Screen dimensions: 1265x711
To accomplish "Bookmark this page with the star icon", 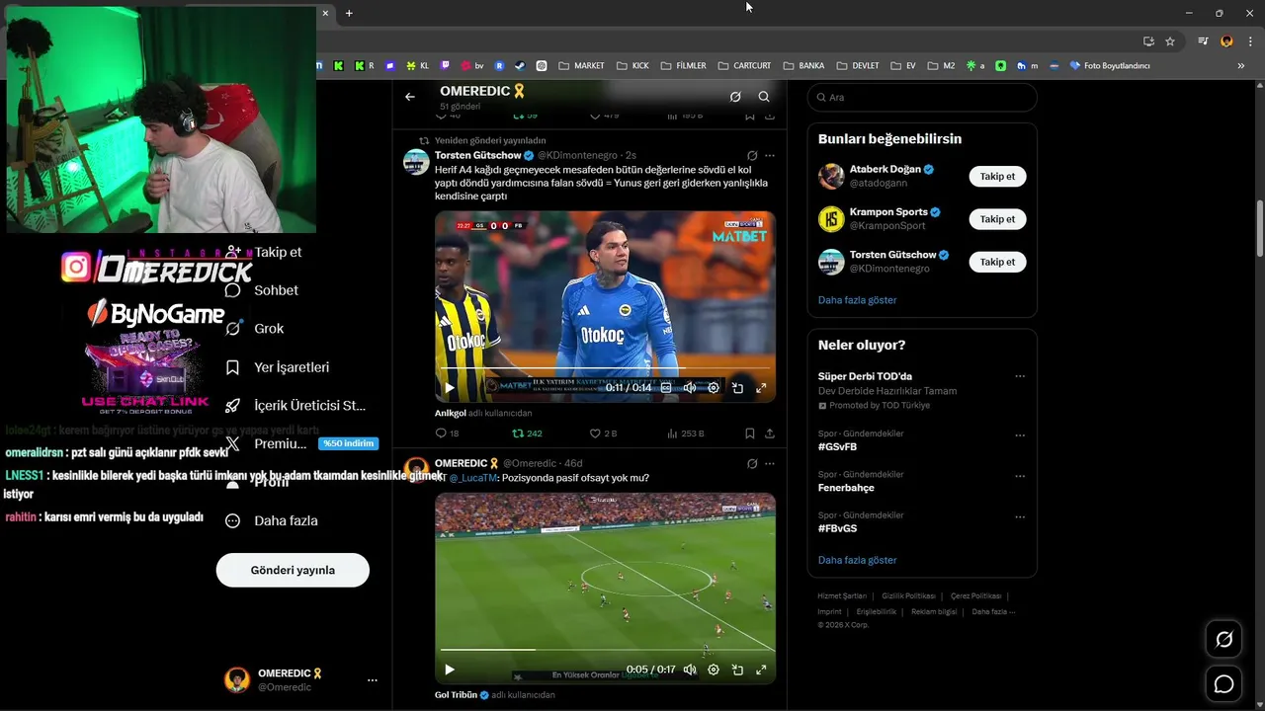I will point(1170,41).
